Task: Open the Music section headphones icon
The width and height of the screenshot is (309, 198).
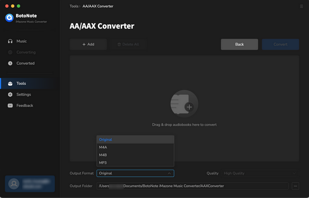Action: (10, 41)
